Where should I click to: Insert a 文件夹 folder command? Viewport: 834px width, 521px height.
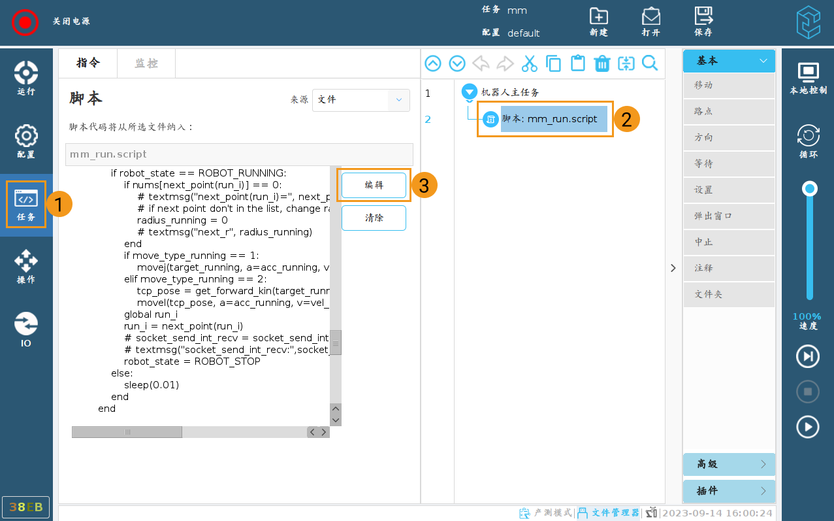pyautogui.click(x=729, y=294)
